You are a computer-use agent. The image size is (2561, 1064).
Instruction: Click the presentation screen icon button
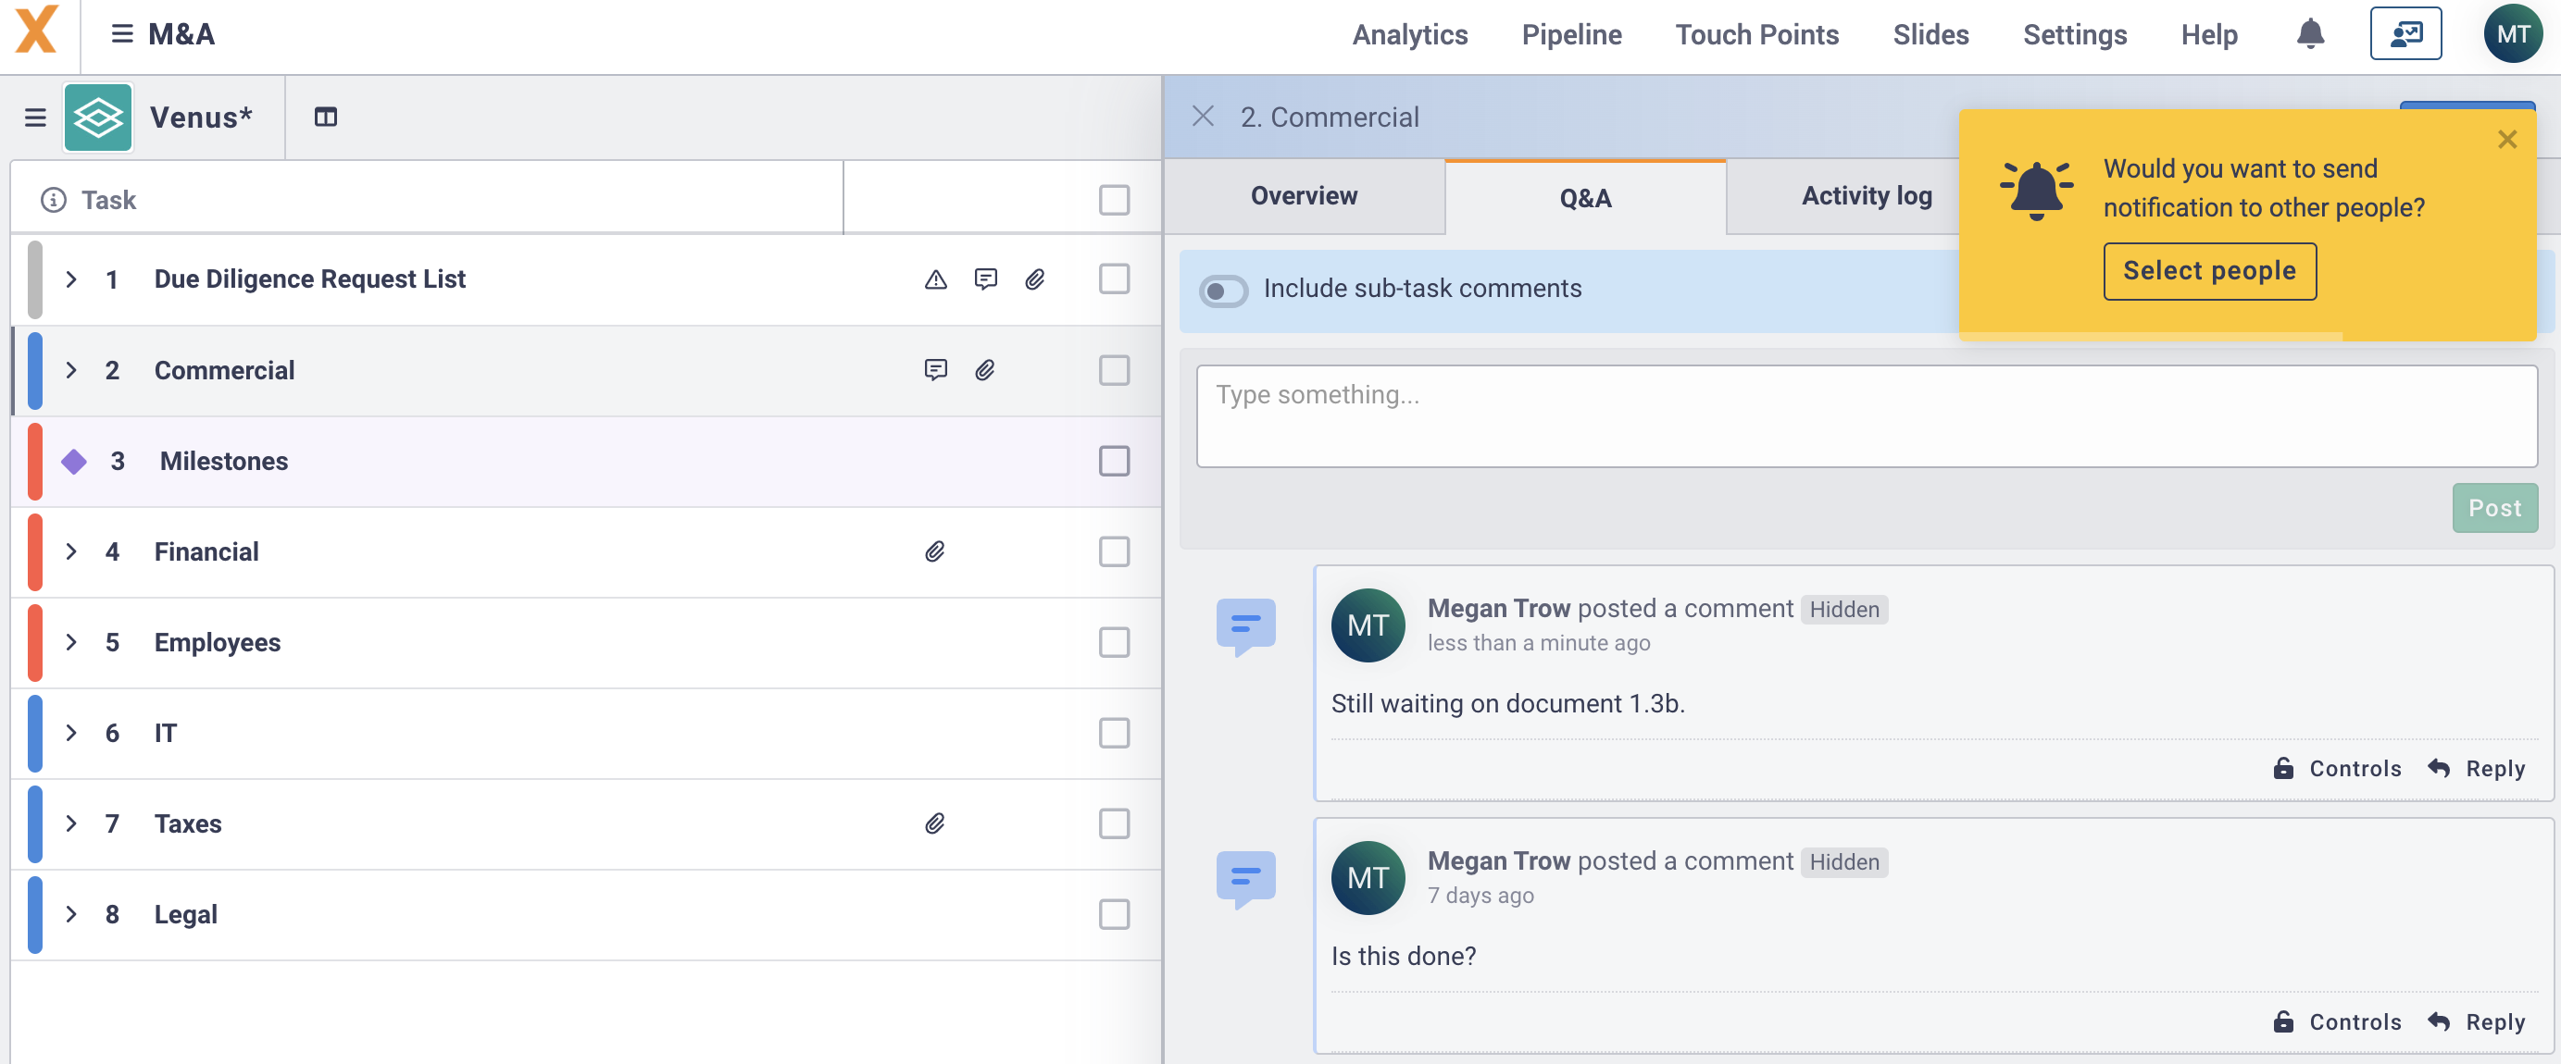[2405, 35]
